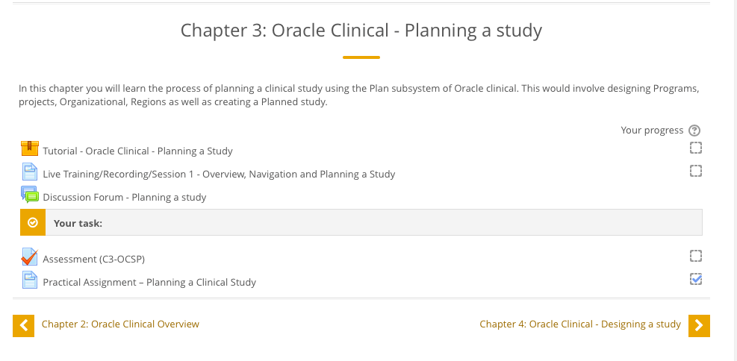Uncheck the Practical Assignment completion box

696,279
